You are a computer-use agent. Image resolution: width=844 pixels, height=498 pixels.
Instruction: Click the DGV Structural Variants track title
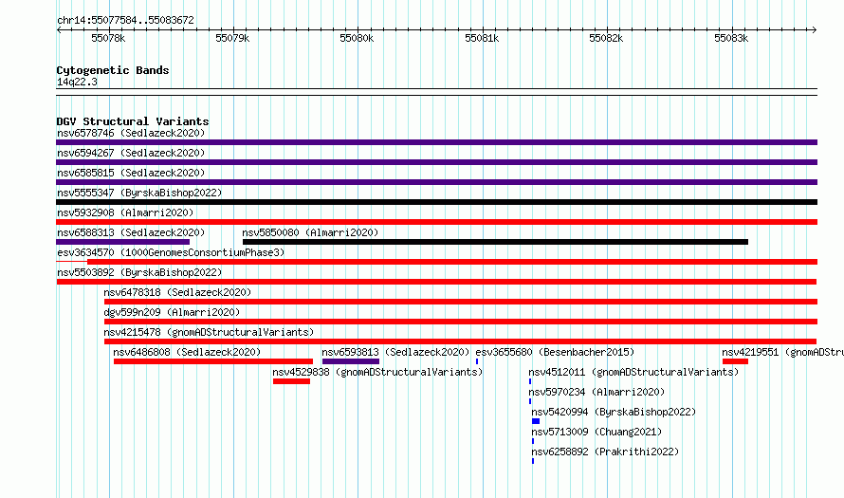[x=133, y=121]
